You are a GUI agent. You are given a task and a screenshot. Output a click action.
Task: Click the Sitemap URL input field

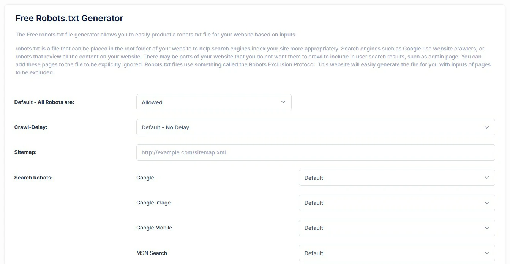click(315, 152)
